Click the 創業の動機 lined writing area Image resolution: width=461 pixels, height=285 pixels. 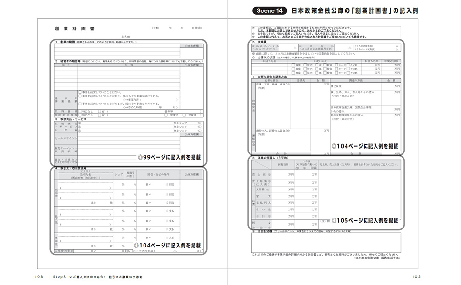tap(117, 52)
